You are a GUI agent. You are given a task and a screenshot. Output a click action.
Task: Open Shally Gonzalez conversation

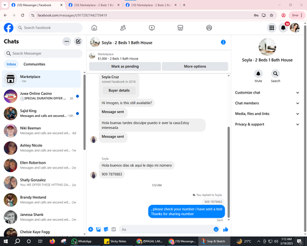(41, 183)
